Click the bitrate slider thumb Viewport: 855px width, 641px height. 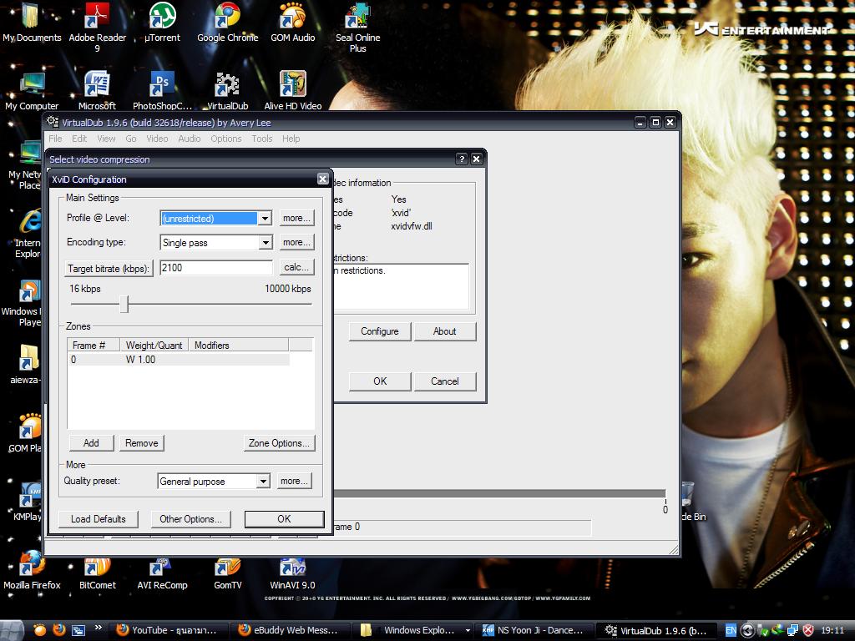(x=124, y=304)
